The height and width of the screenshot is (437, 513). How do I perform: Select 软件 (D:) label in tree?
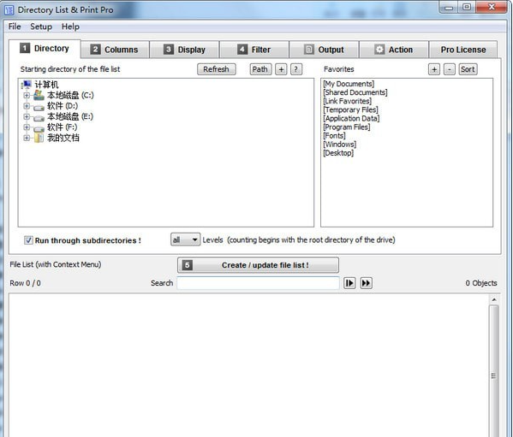[x=63, y=106]
